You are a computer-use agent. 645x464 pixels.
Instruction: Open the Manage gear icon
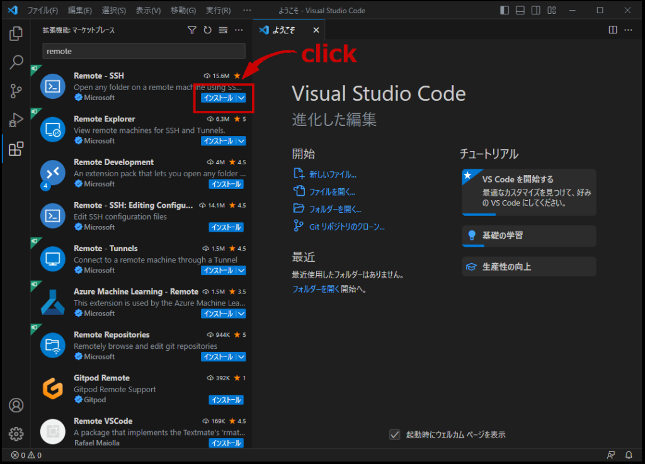[16, 434]
